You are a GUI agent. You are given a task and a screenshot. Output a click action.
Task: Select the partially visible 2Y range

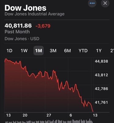(112, 51)
